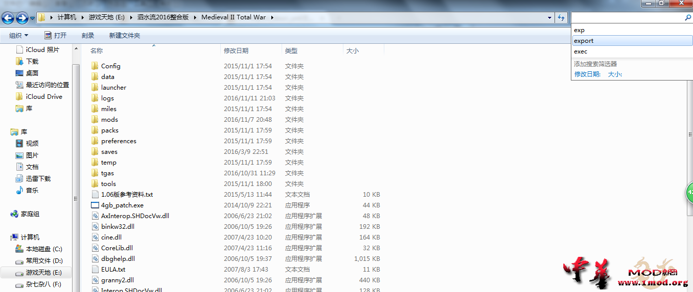Click the search magnifier icon
Viewport: 693px width, 292px height.
coord(687,17)
